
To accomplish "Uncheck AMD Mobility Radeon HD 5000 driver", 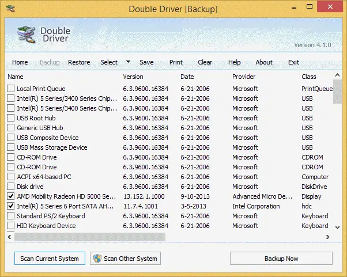I will (x=10, y=196).
